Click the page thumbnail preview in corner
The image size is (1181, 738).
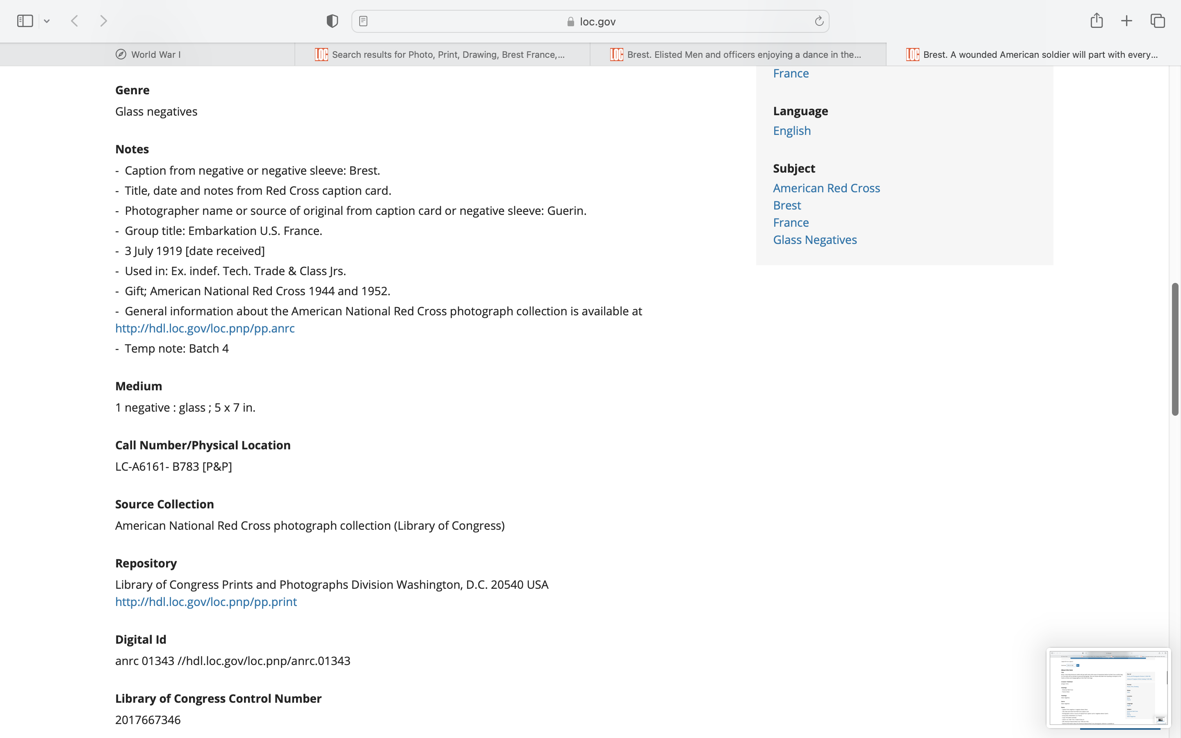[x=1108, y=688]
